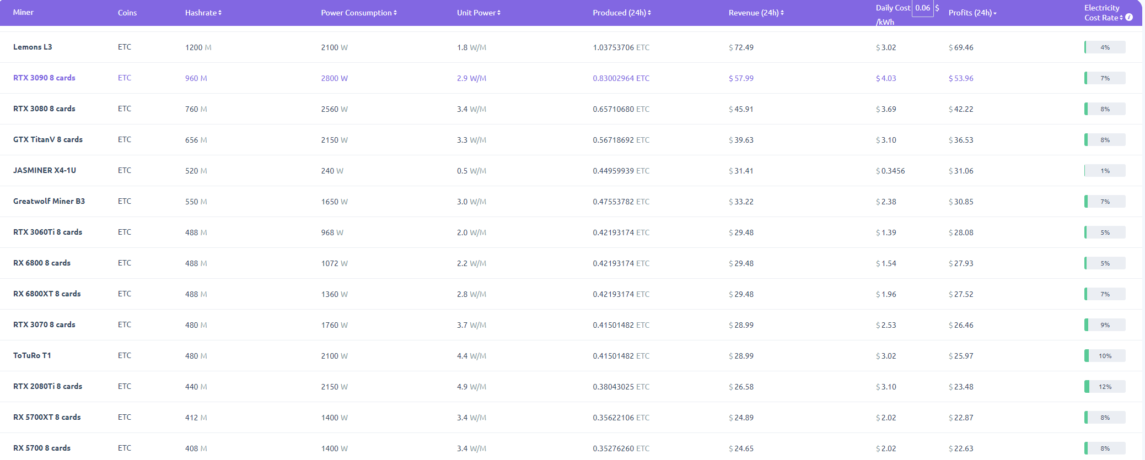Click the Coins column header

(127, 13)
